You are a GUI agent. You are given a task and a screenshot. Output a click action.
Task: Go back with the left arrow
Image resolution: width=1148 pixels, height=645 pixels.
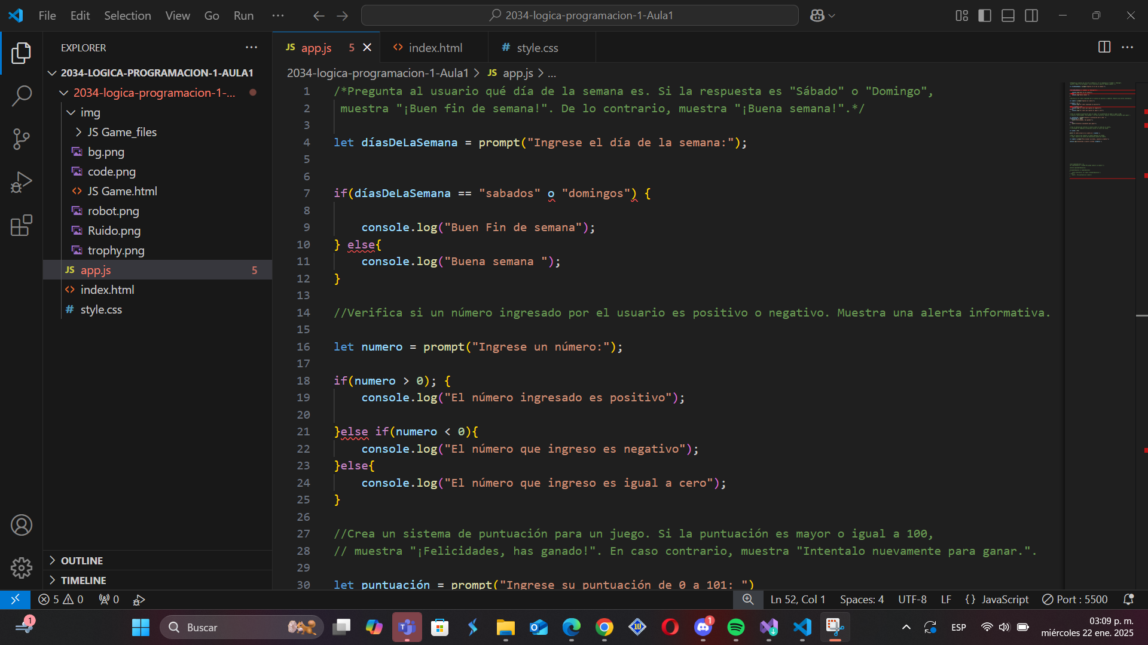pyautogui.click(x=319, y=16)
